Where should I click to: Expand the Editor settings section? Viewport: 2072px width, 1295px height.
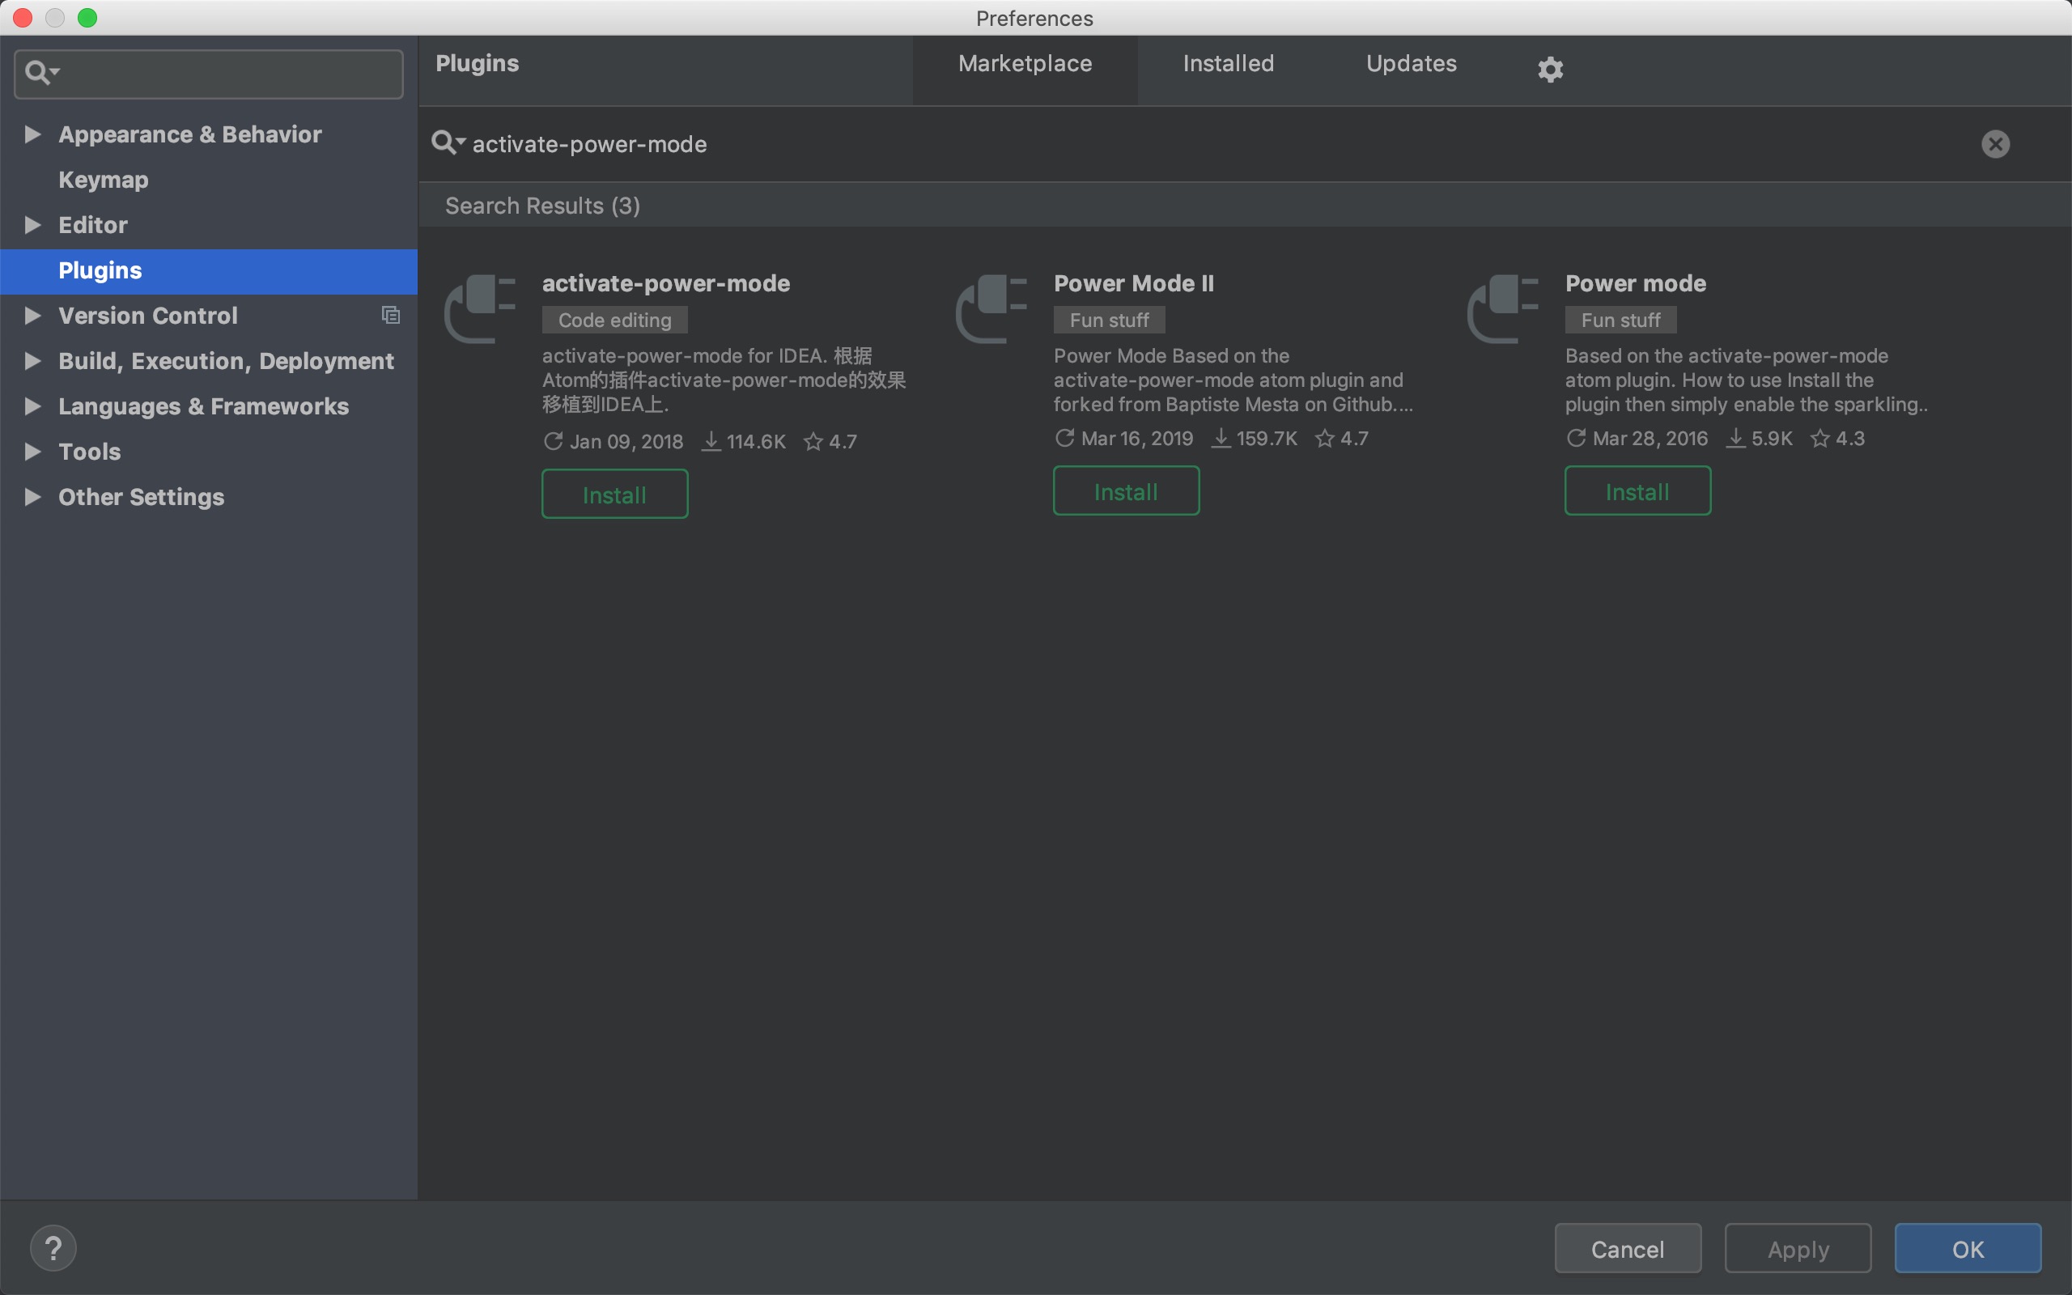click(x=32, y=224)
